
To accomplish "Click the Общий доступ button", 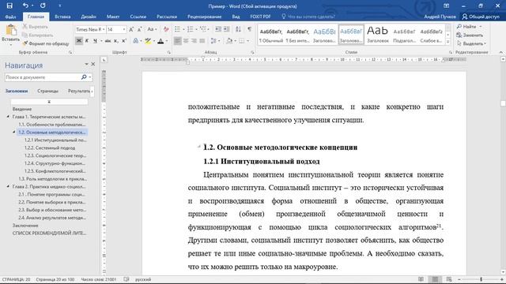I will [x=481, y=17].
